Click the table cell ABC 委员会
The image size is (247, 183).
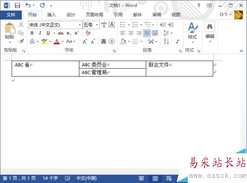coord(113,65)
